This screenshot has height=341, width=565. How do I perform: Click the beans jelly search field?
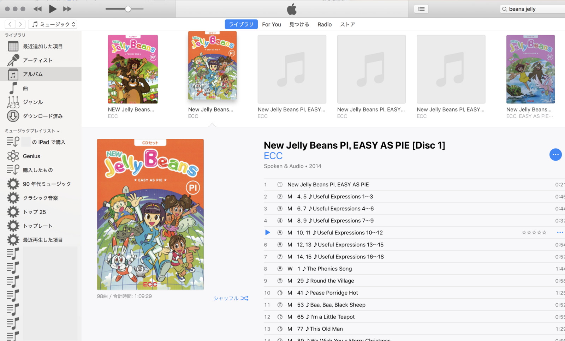533,9
